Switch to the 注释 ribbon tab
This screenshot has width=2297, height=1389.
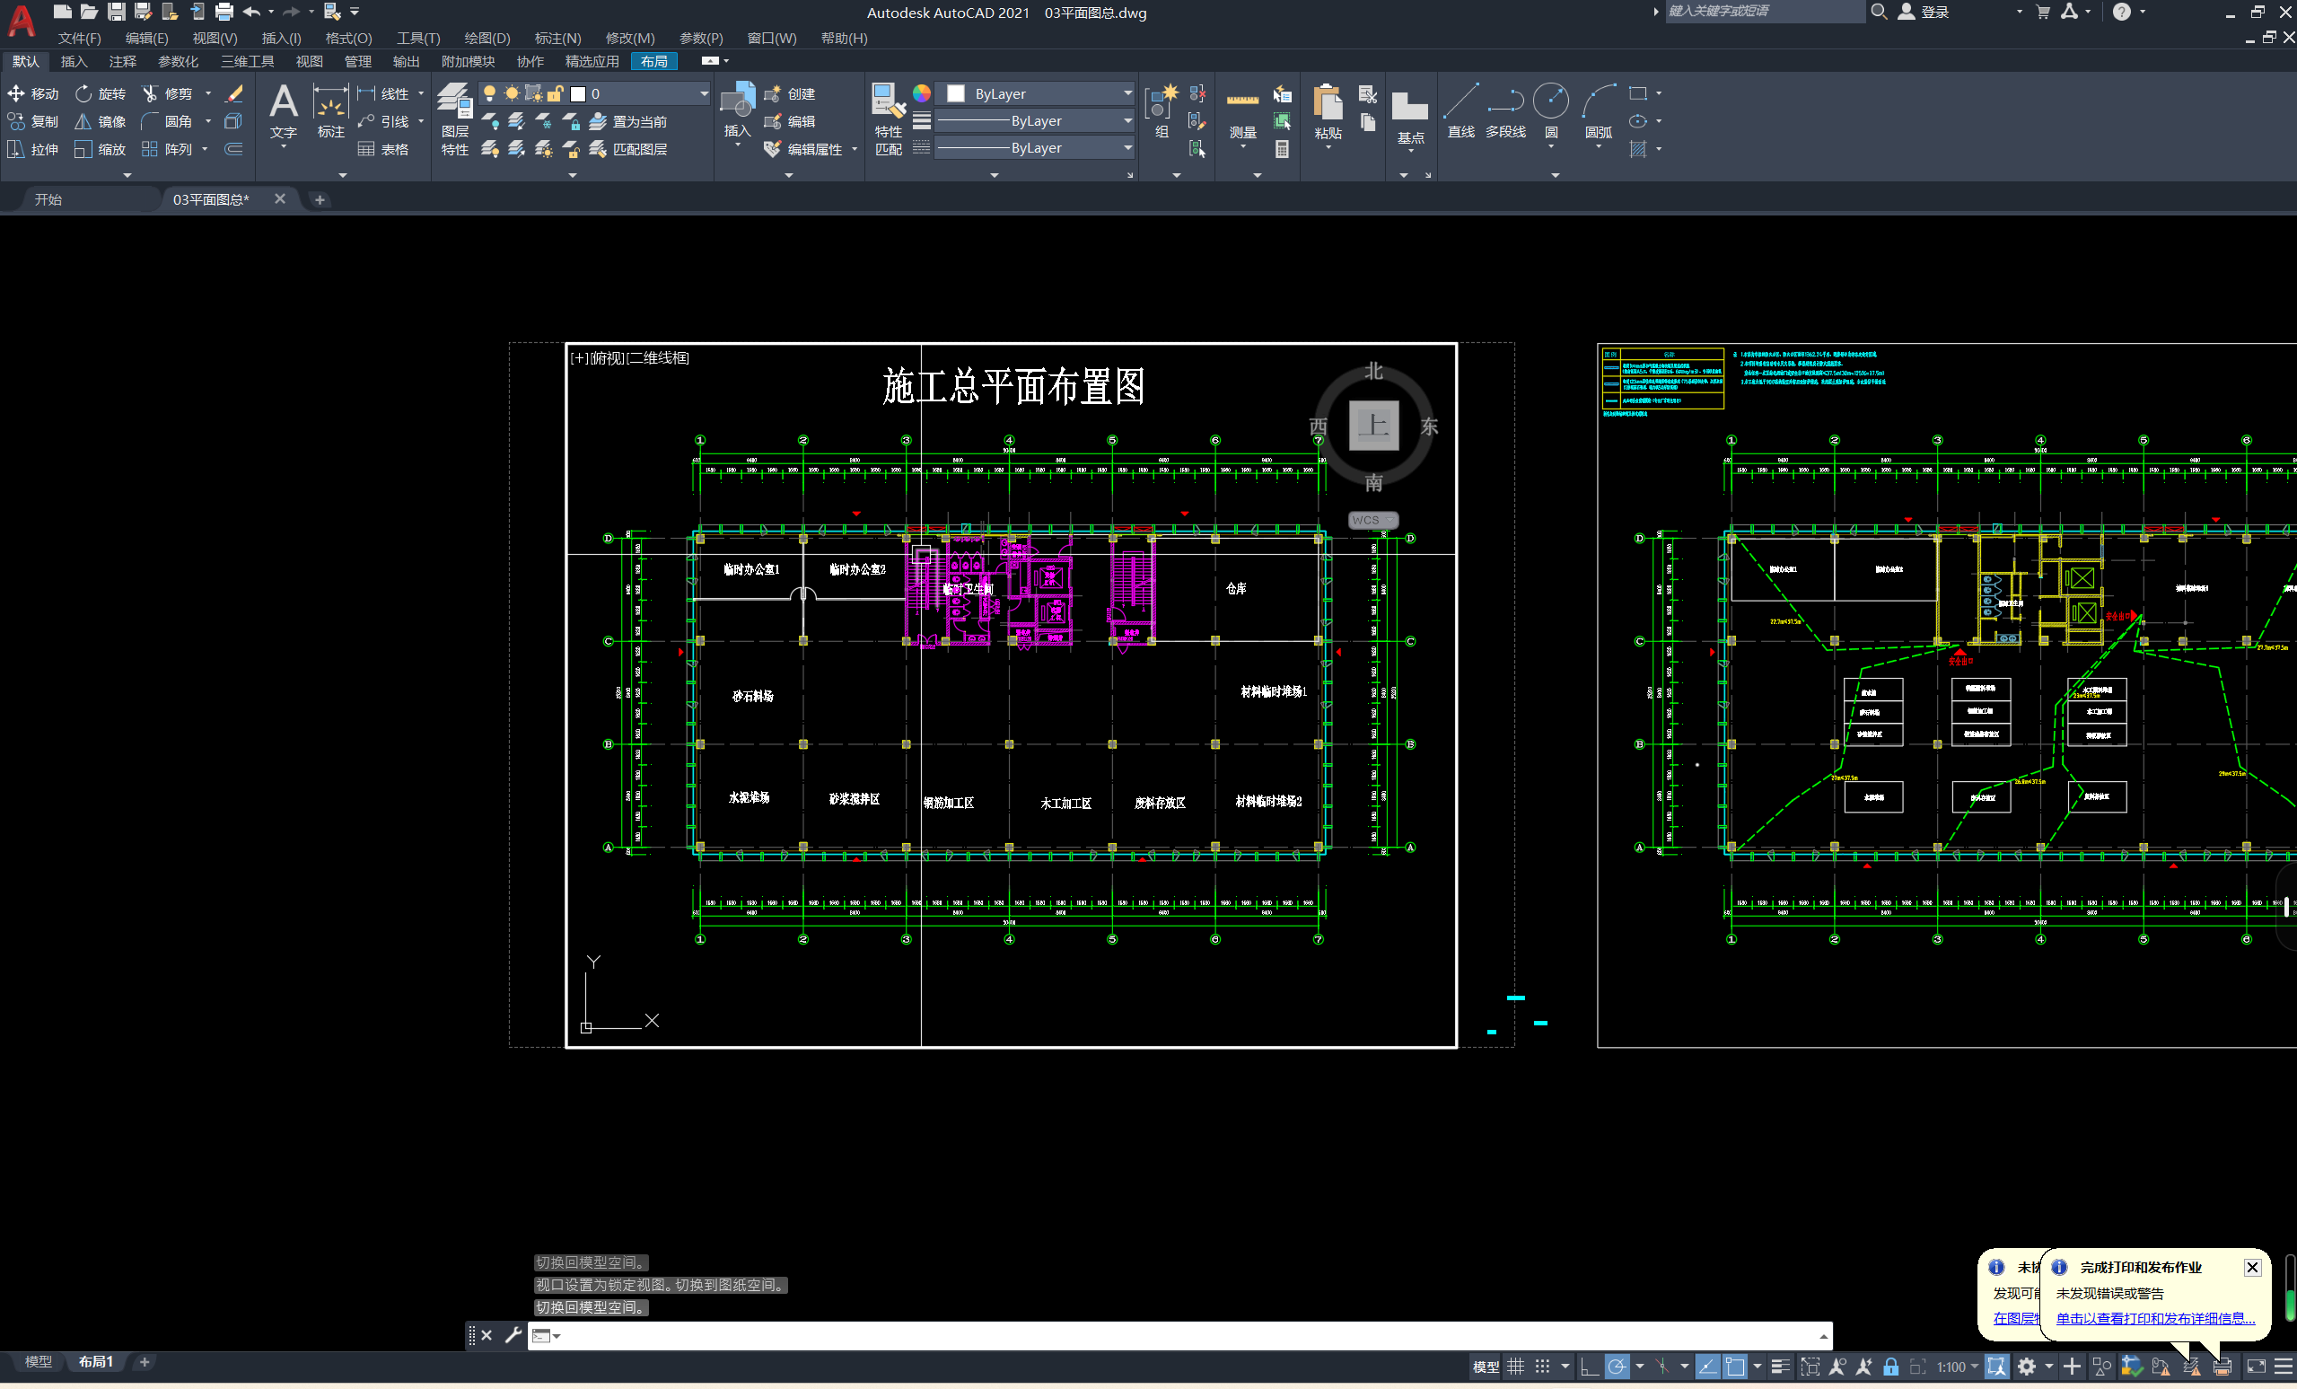point(122,62)
